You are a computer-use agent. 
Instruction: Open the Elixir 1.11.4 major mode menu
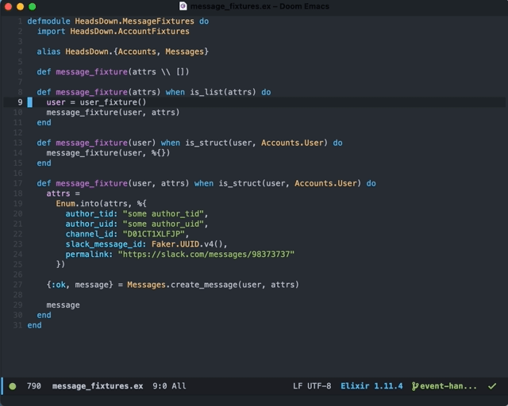click(x=371, y=386)
